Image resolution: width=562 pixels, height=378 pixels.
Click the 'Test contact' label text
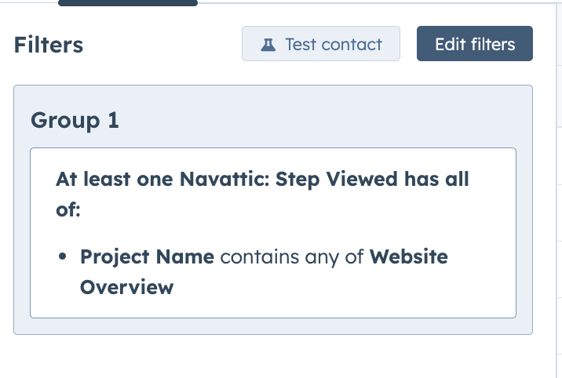(334, 44)
